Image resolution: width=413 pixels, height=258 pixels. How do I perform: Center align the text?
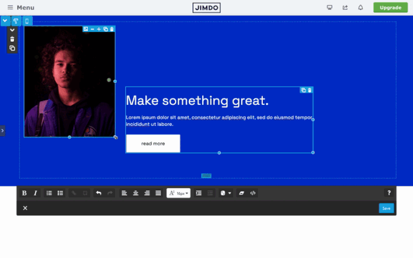pos(136,193)
